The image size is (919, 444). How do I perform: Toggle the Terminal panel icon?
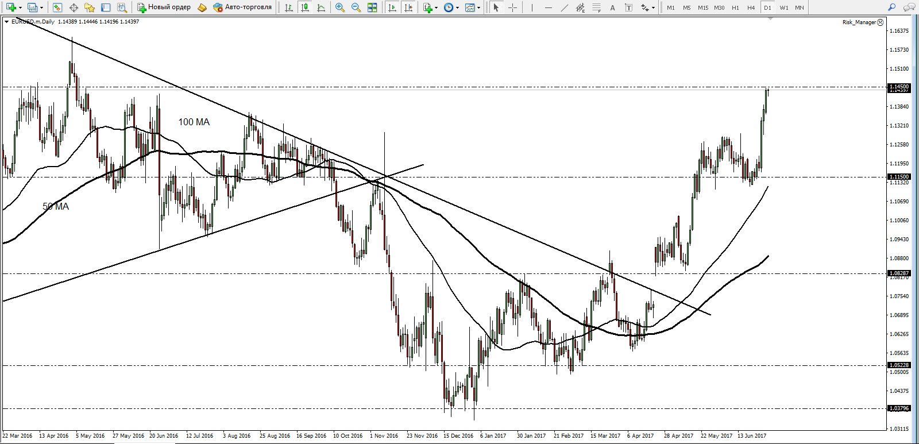(x=106, y=7)
